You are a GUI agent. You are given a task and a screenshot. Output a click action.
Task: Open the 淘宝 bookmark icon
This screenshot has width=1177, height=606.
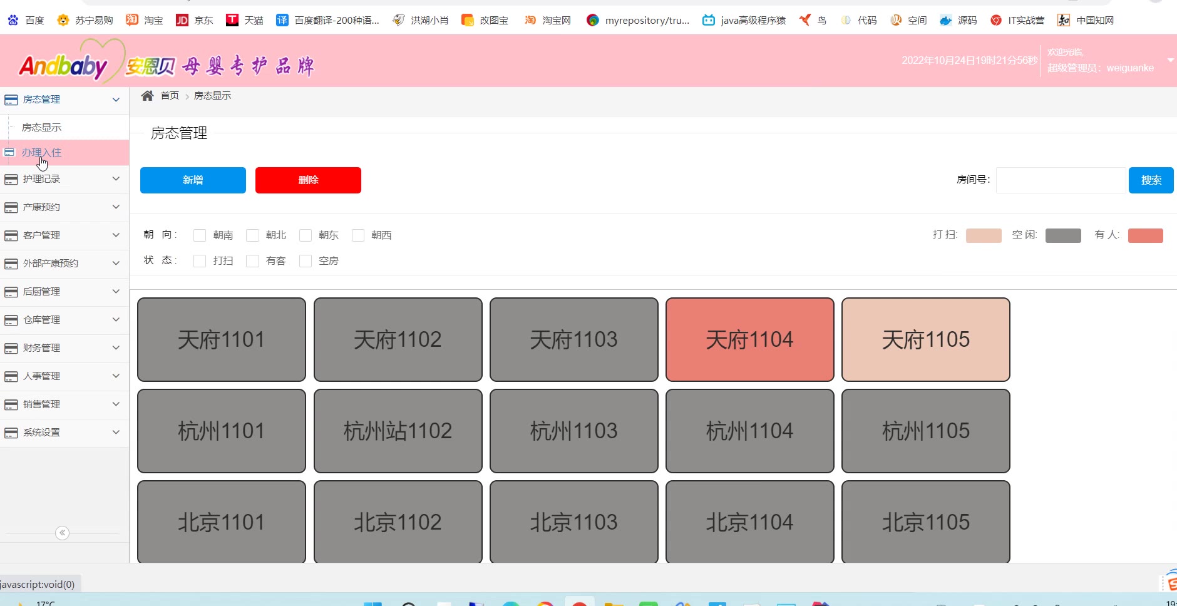pos(131,20)
